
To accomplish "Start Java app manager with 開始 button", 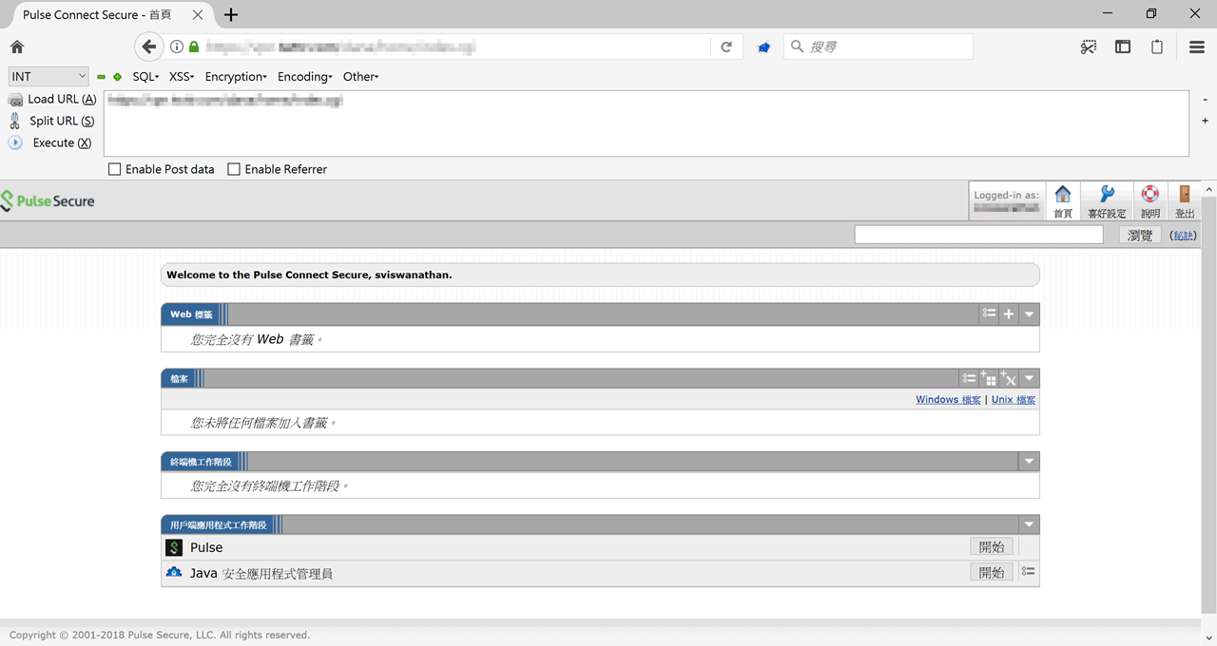I will click(992, 572).
